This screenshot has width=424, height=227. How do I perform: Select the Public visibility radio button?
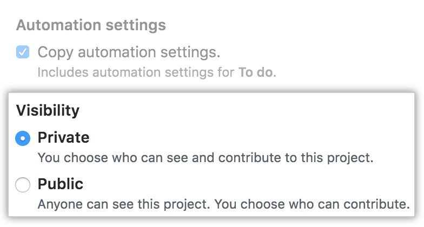point(23,185)
